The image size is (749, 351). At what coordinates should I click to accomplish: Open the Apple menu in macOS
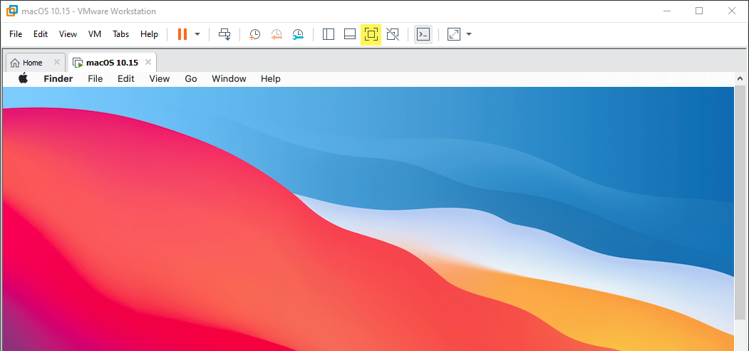[23, 79]
